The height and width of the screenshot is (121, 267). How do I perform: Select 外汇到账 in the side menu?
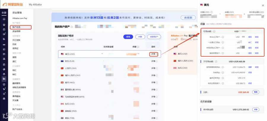click(16, 40)
